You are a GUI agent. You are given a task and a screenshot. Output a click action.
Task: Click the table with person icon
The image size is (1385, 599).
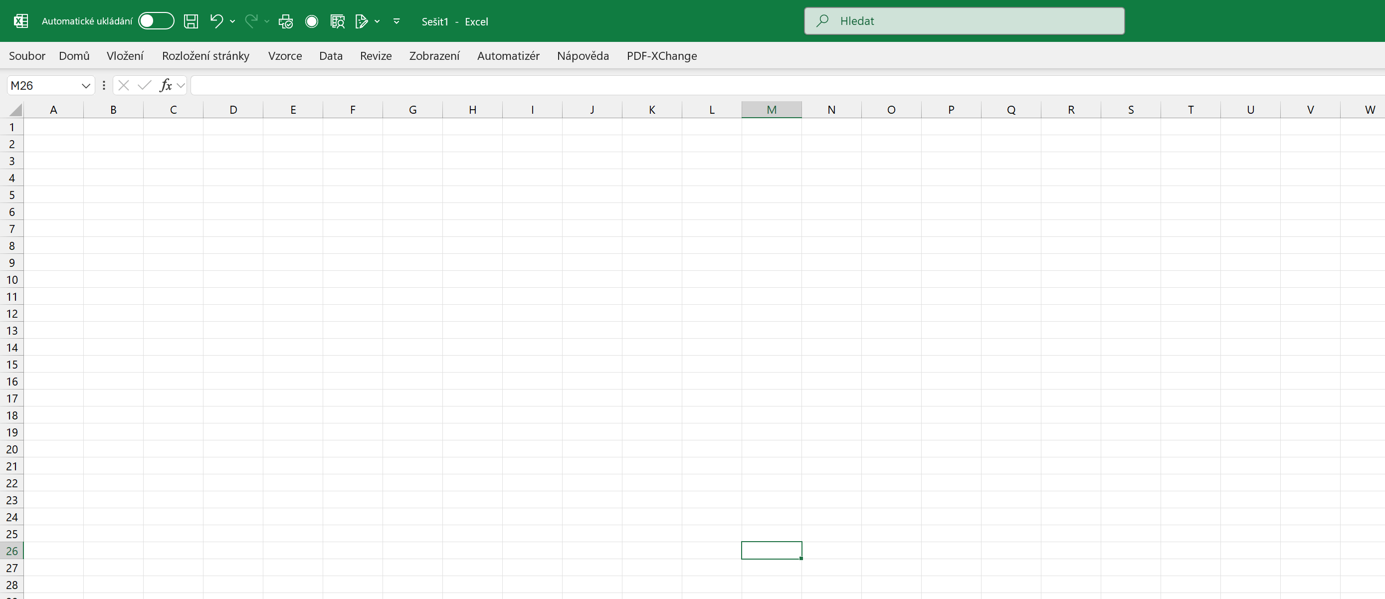[337, 21]
